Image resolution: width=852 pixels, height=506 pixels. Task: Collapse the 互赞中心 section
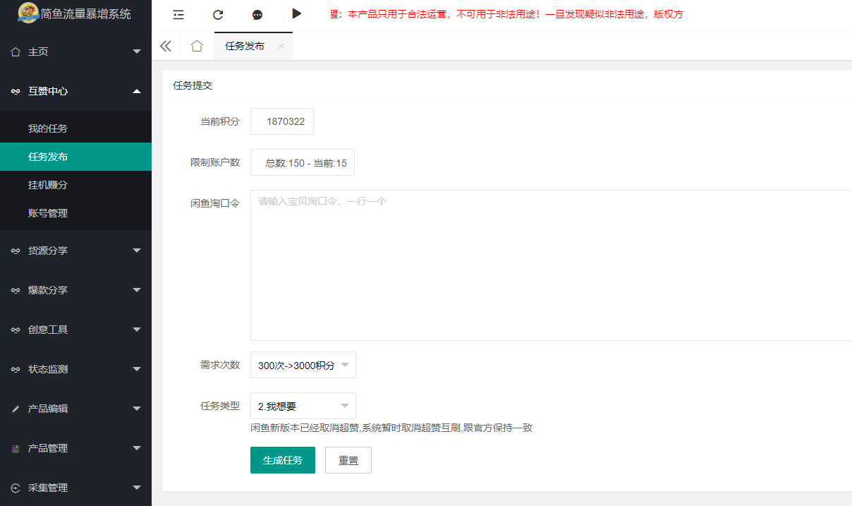(x=75, y=91)
